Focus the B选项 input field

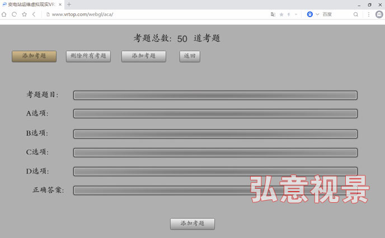[215, 134]
